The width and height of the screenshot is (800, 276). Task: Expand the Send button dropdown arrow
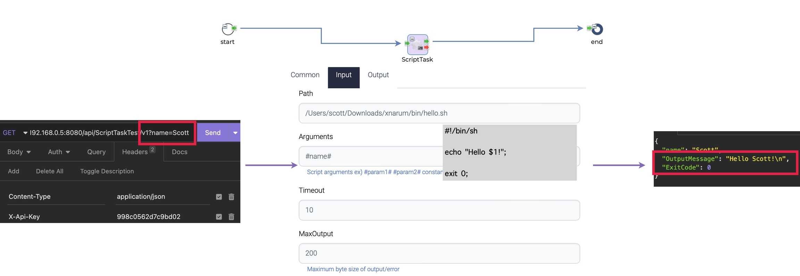click(235, 133)
